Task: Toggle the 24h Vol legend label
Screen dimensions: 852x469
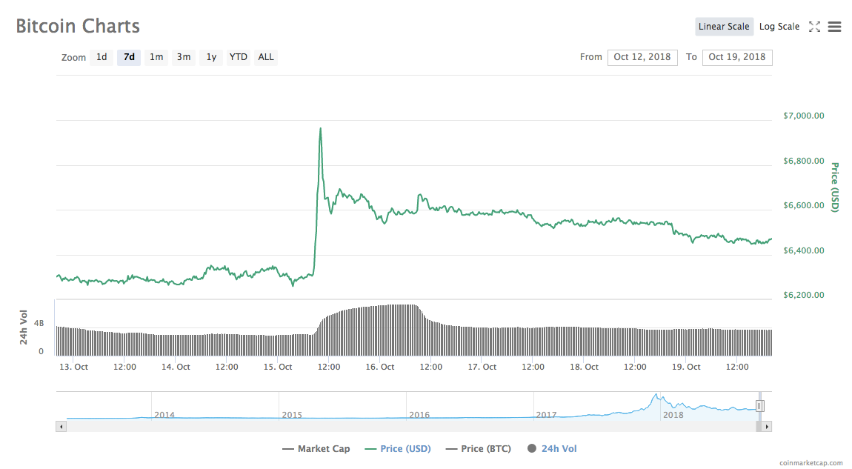Action: [559, 449]
